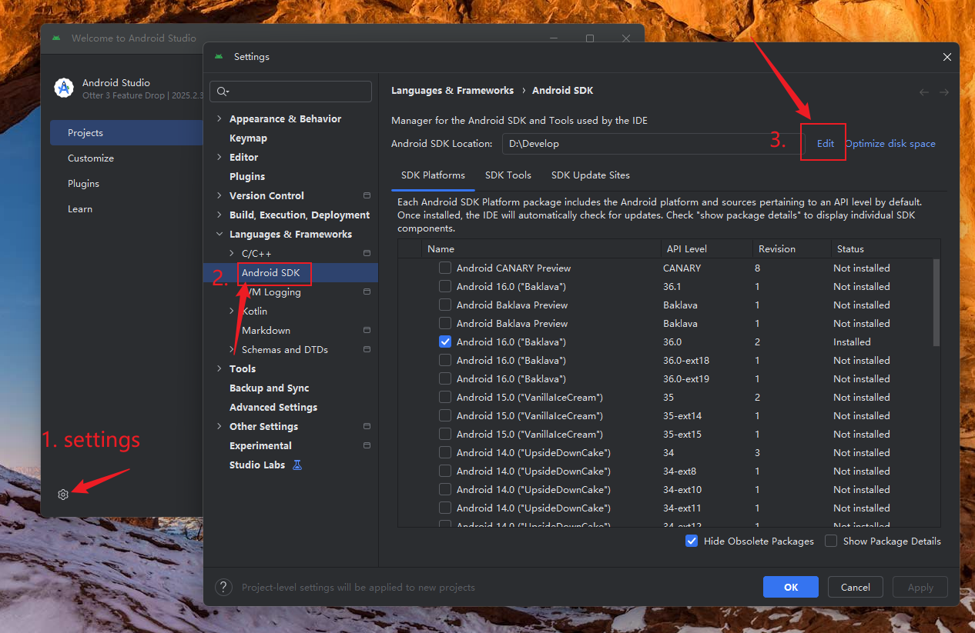Check Android 14.0 UpsideDownCake API 34
Viewport: 975px width, 633px height.
(445, 452)
